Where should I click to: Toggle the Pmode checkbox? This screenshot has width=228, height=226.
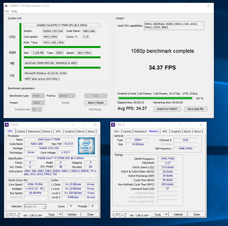pyautogui.click(x=59, y=103)
